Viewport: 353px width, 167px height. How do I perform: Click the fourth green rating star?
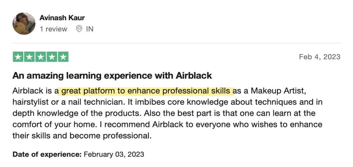(52, 57)
